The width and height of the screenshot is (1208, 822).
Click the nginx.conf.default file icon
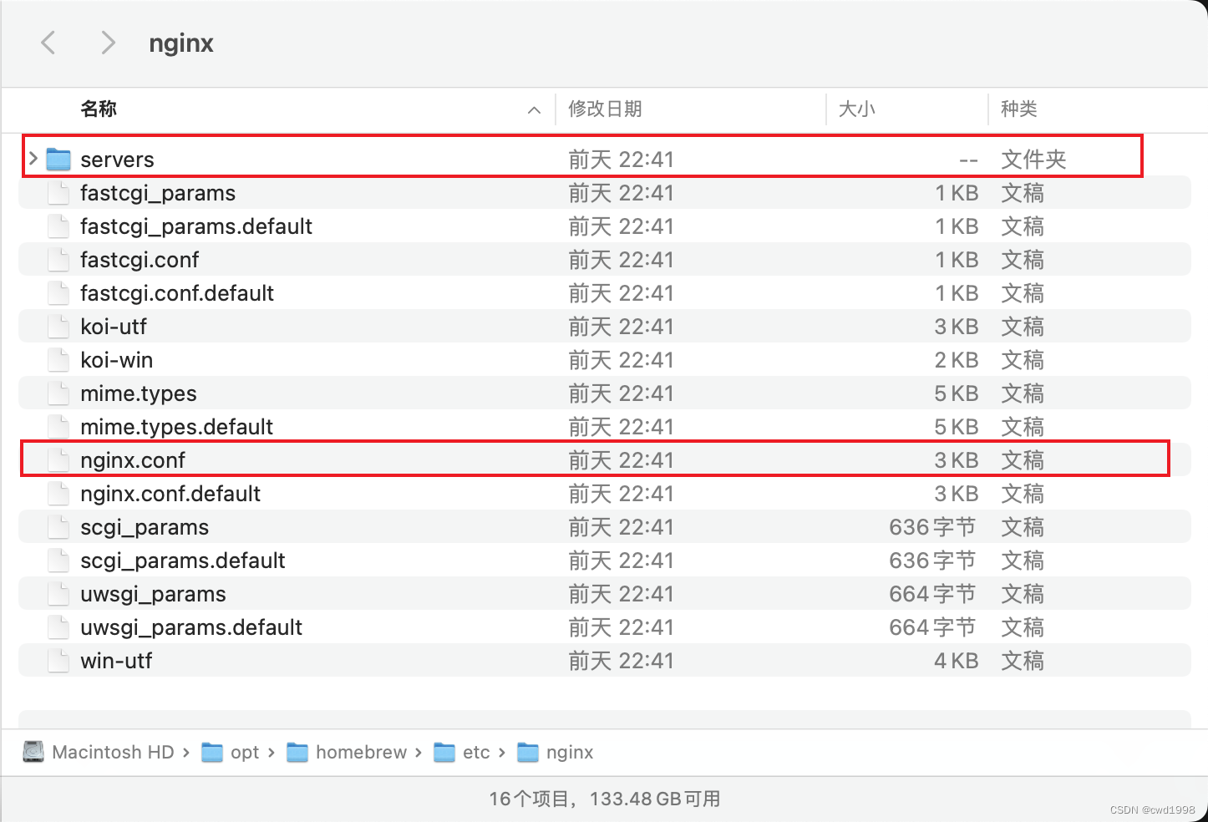click(58, 494)
